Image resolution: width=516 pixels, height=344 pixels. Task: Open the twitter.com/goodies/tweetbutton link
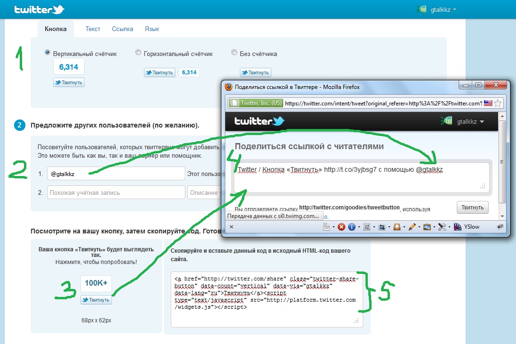[x=349, y=208]
